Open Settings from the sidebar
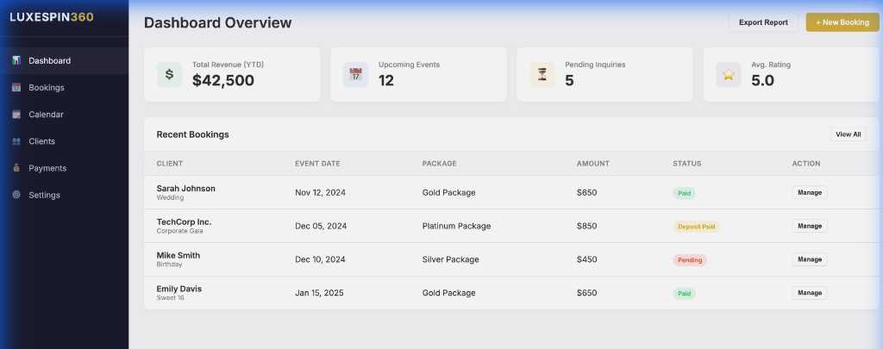883x349 pixels. 64,195
